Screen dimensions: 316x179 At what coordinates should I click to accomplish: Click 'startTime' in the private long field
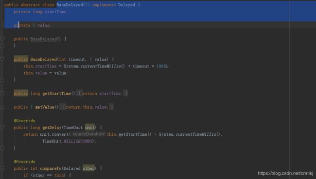[55, 12]
